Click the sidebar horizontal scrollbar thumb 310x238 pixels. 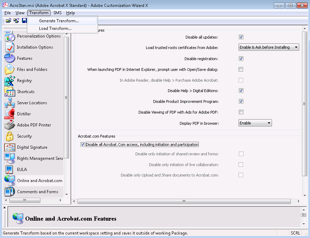pos(25,200)
